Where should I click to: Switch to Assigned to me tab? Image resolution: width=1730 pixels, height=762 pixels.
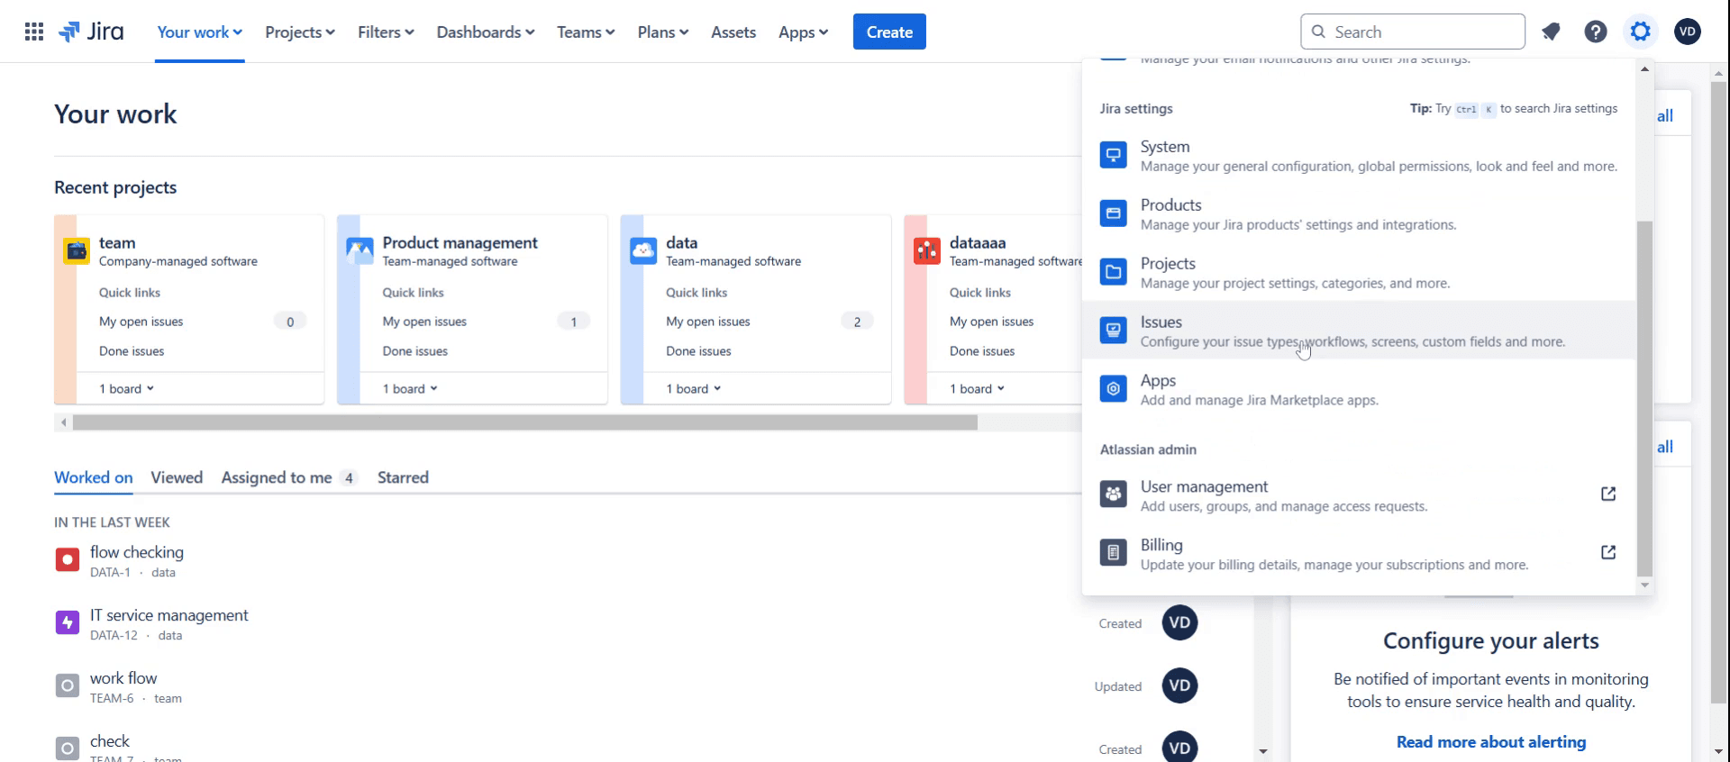tap(289, 477)
